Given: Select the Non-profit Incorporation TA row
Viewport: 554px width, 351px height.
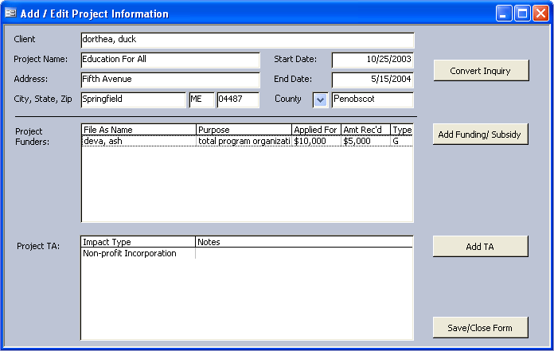Looking at the screenshot, I should (138, 254).
